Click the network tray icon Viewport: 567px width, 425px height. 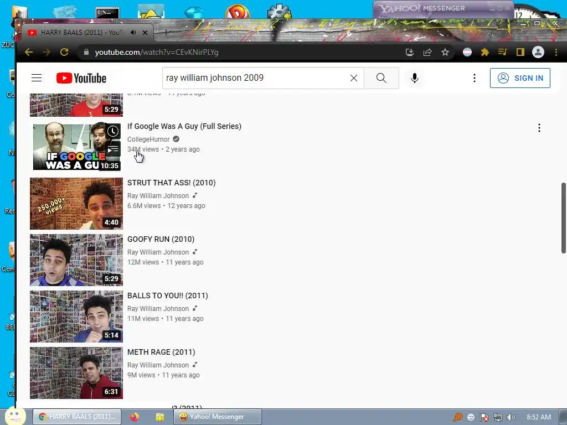pos(498,417)
